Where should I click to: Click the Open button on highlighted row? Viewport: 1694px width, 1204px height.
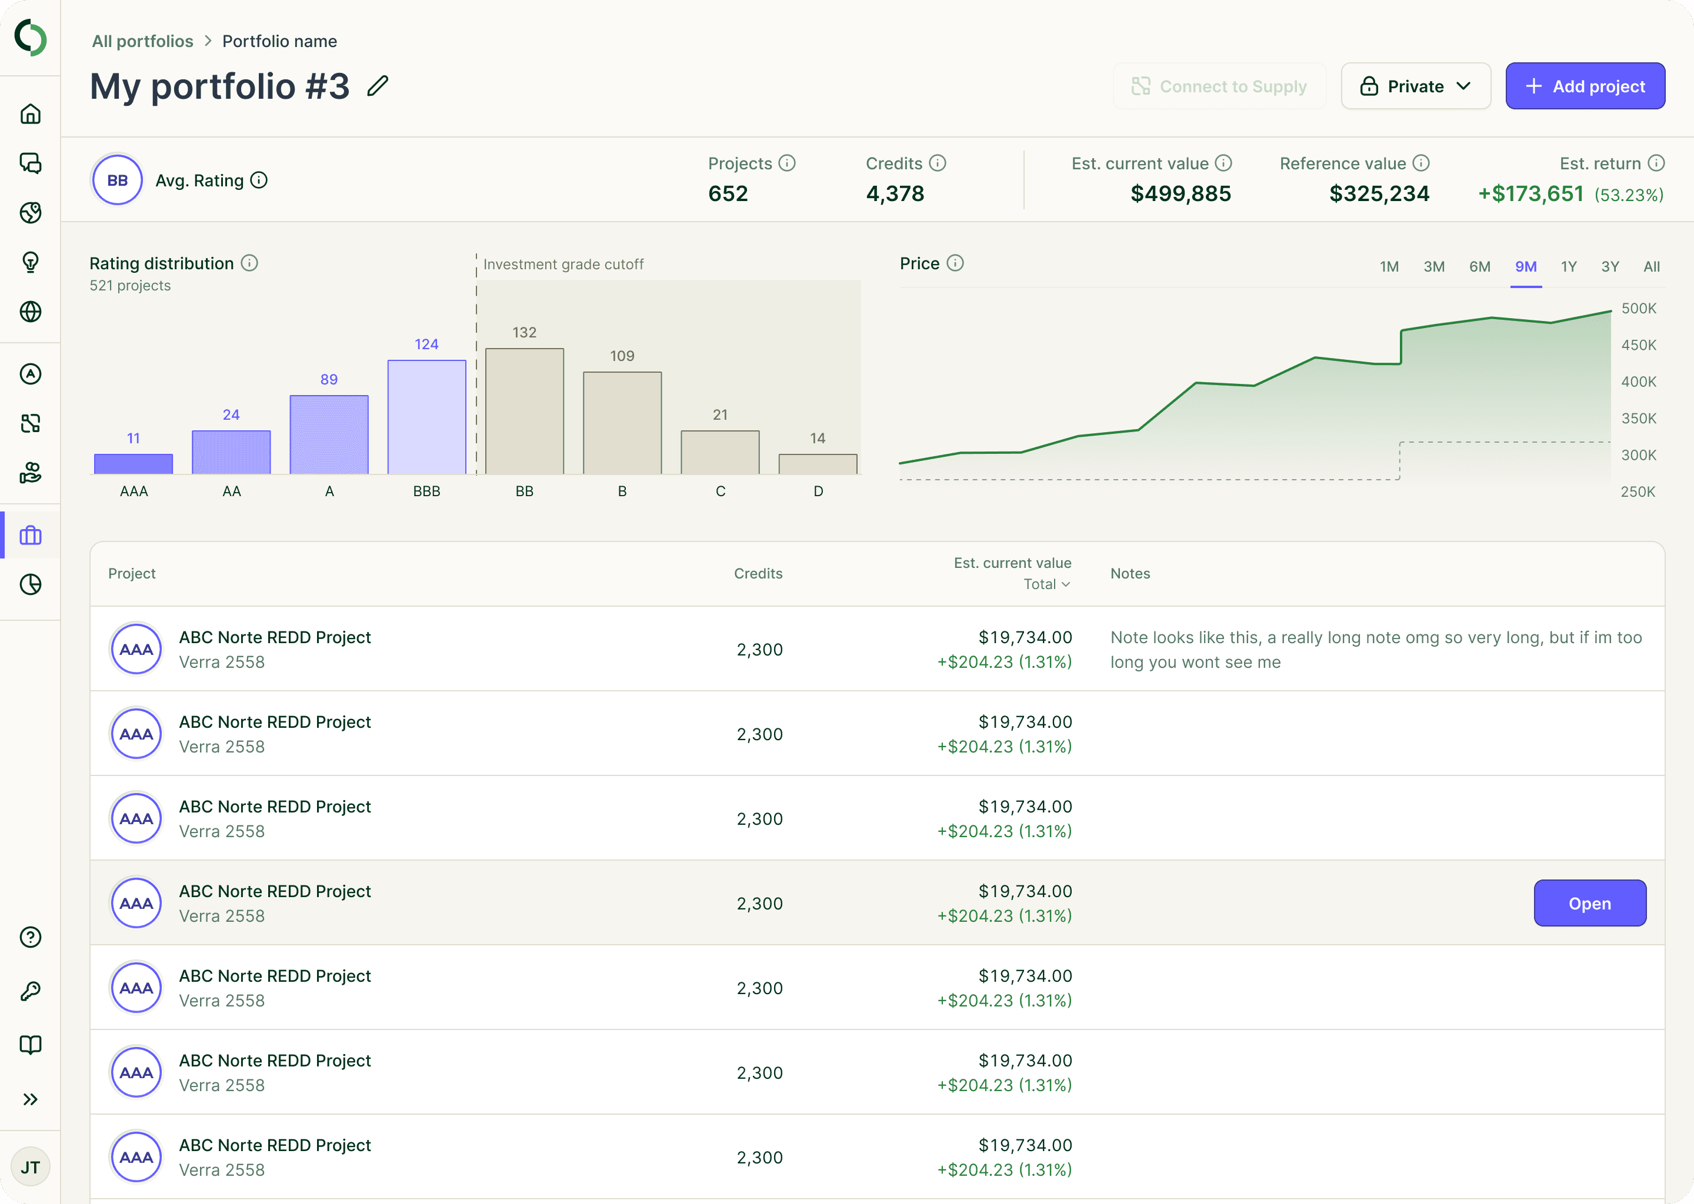pos(1589,903)
